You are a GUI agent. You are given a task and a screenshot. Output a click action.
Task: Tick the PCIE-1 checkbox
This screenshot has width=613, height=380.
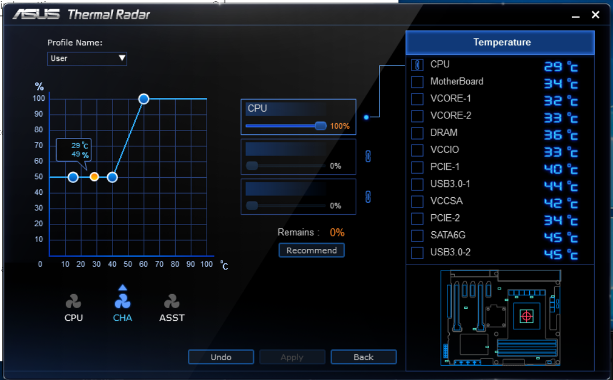tap(417, 167)
